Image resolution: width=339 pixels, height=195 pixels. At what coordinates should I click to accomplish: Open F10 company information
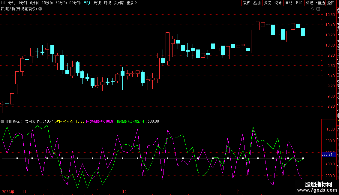click(299, 3)
